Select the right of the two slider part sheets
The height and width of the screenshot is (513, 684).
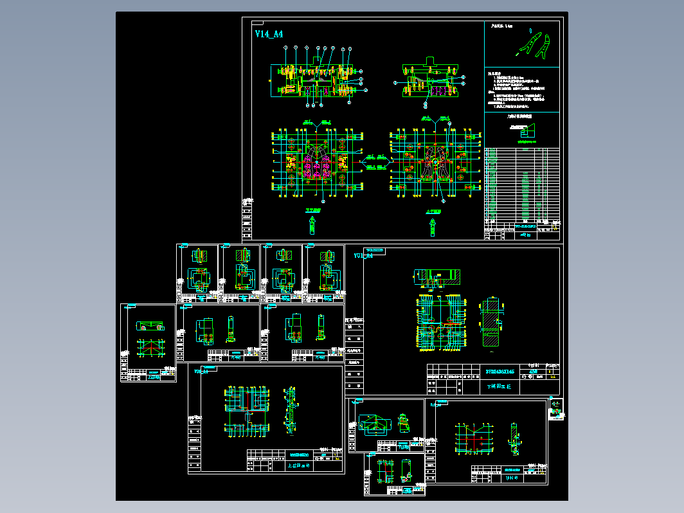click(x=302, y=333)
